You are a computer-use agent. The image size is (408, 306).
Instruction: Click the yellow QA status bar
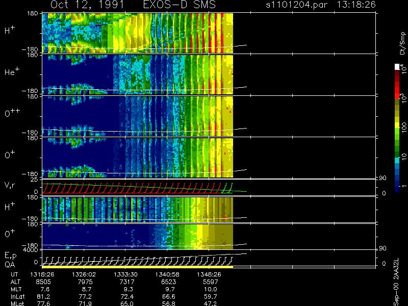point(137,267)
